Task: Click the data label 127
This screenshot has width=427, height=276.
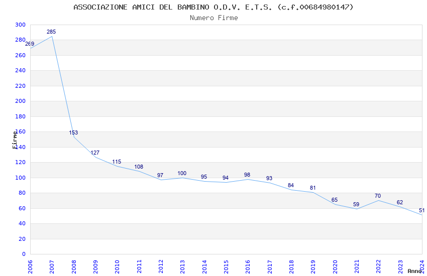Action: coord(95,153)
